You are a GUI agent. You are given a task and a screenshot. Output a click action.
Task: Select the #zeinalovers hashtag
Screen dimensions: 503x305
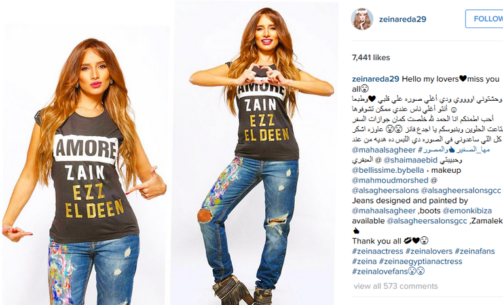click(x=429, y=251)
